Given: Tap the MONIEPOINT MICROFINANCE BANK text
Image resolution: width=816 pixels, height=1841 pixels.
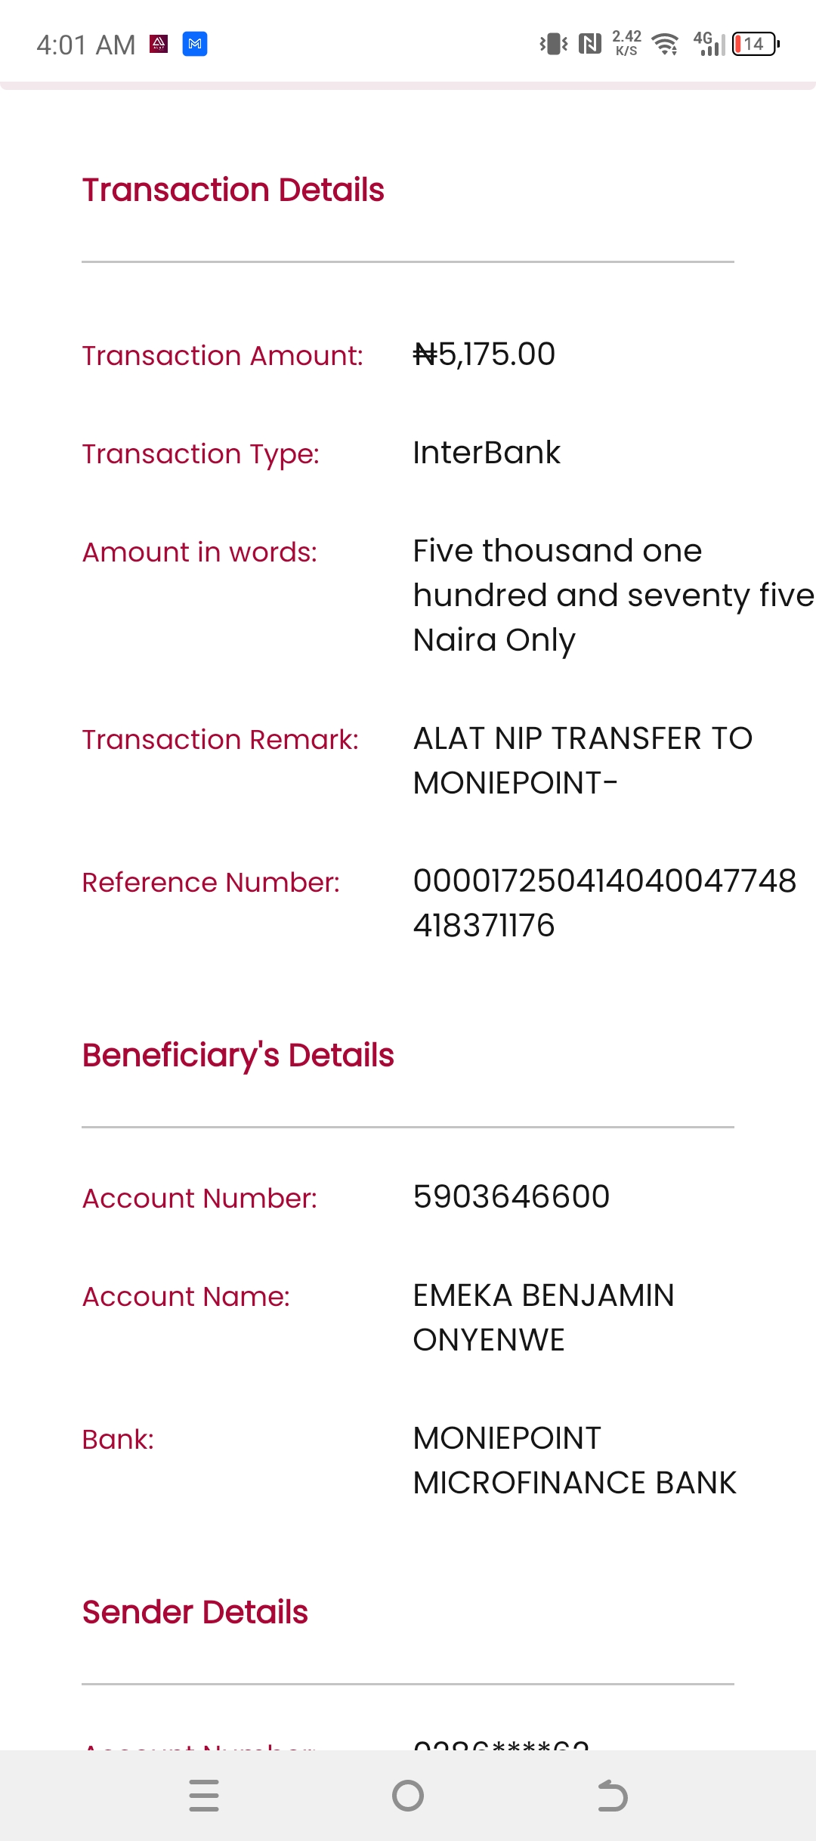Looking at the screenshot, I should point(574,1460).
